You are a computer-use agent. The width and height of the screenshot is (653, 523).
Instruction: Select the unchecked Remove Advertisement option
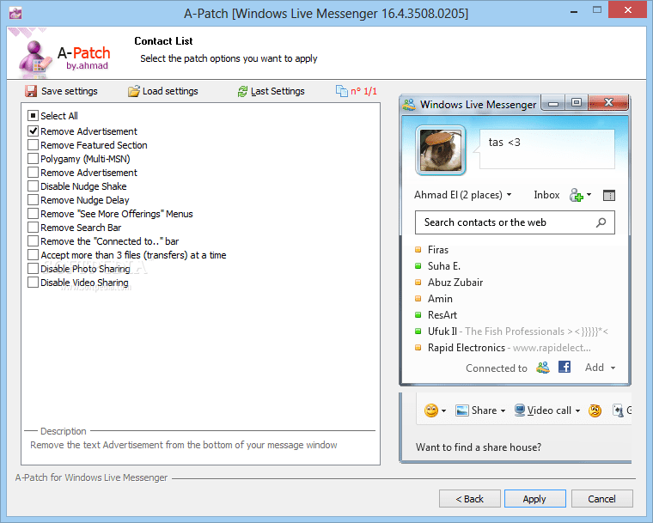click(x=34, y=173)
